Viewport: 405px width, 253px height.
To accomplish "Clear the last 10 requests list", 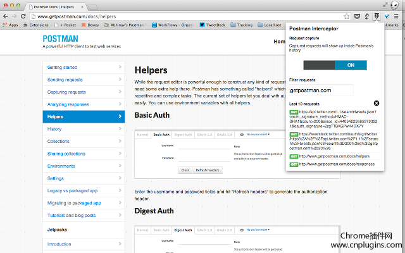I will point(377,103).
